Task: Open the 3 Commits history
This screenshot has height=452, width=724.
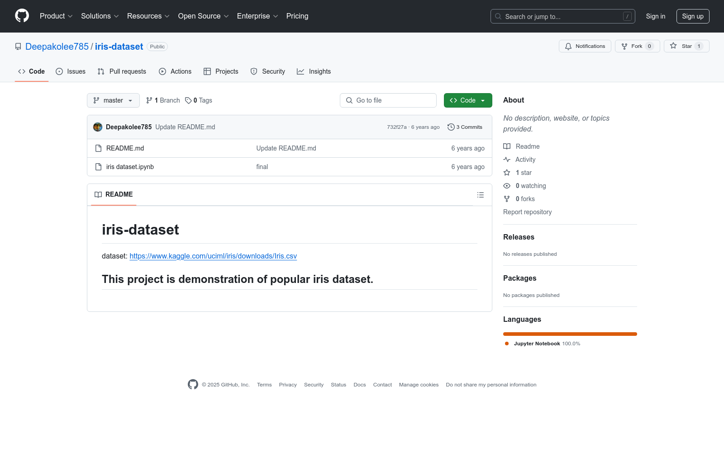Action: point(465,127)
